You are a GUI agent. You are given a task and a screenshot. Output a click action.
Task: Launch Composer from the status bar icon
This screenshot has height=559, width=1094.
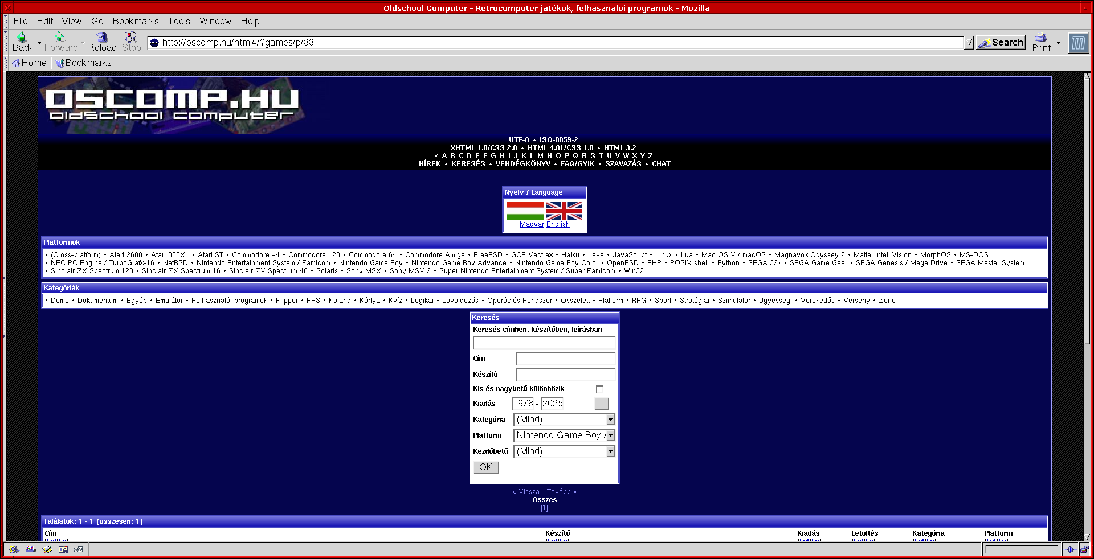pos(47,549)
